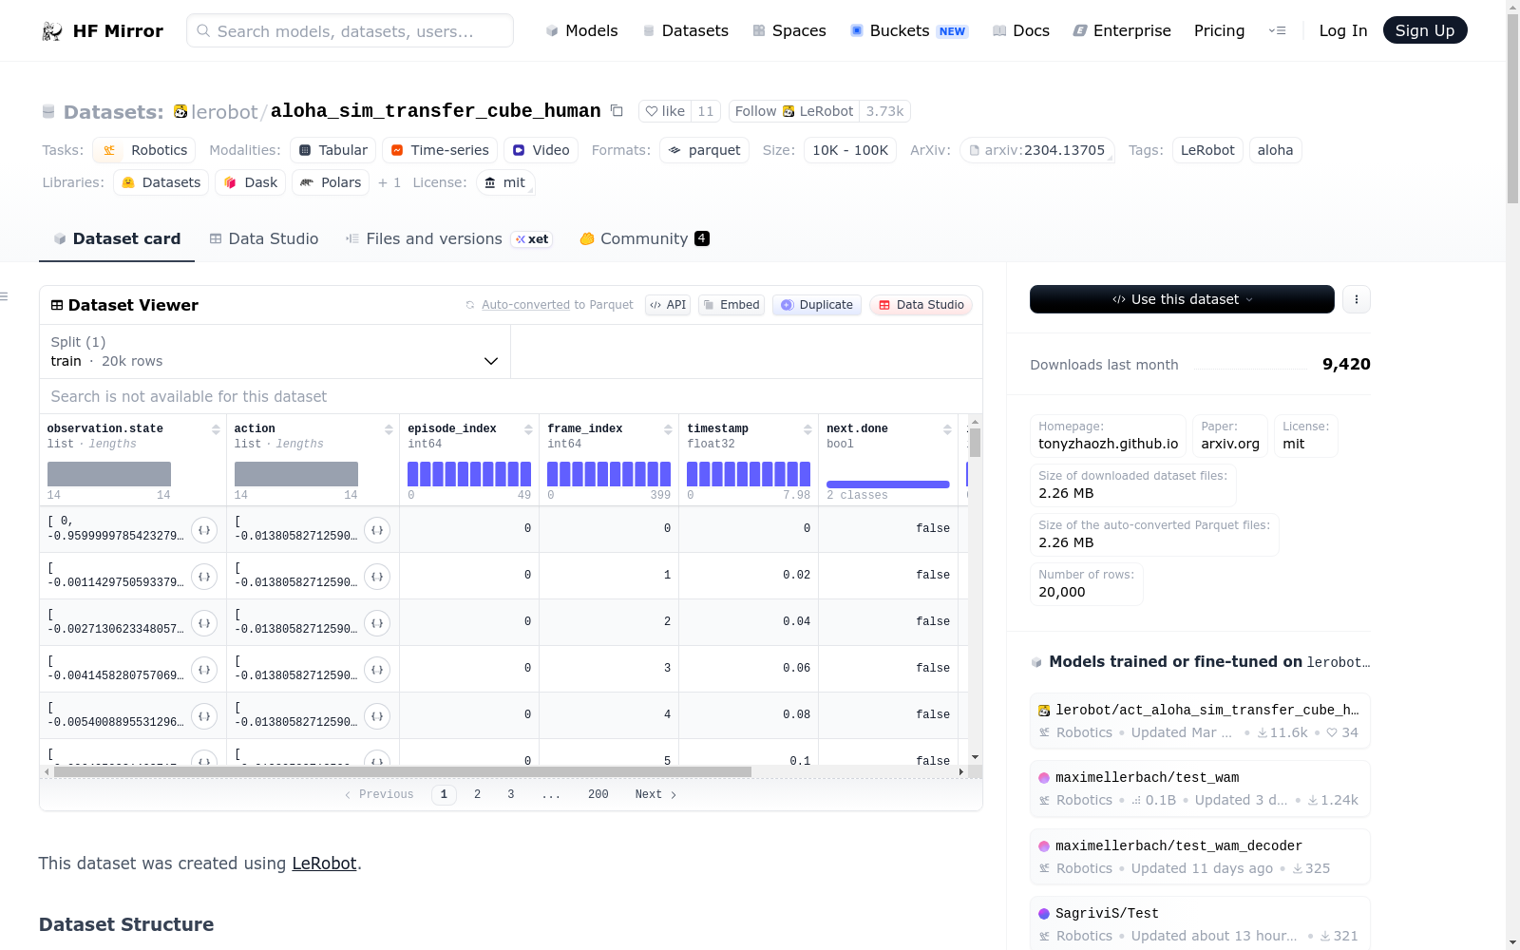This screenshot has height=950, width=1520.
Task: Click the table's vertical scrollbar
Action: pos(975,444)
